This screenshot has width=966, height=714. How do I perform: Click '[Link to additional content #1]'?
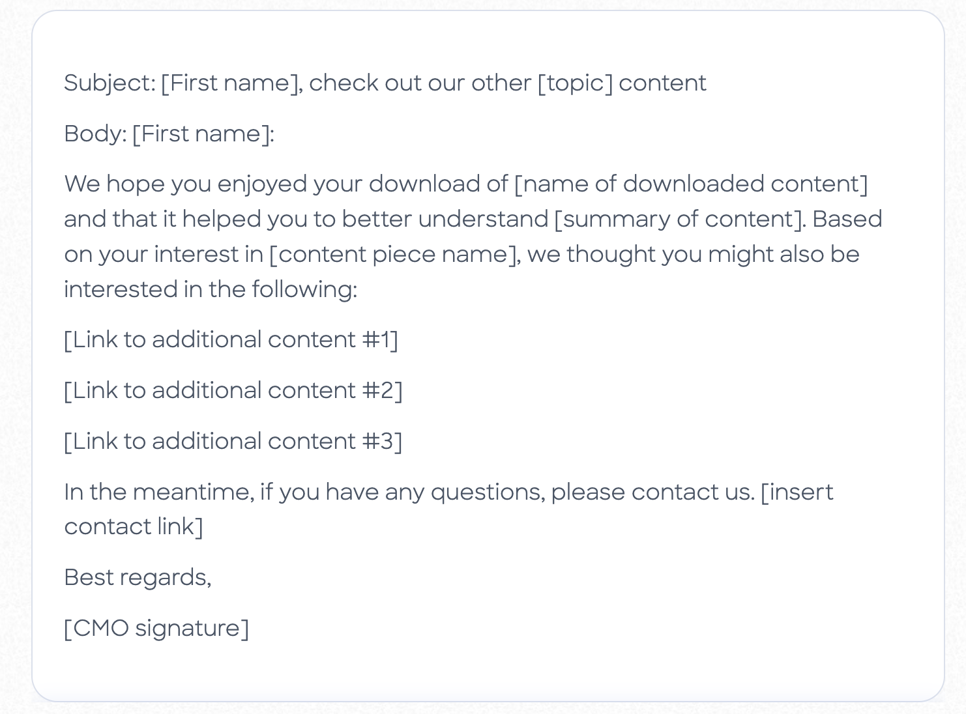pos(231,340)
